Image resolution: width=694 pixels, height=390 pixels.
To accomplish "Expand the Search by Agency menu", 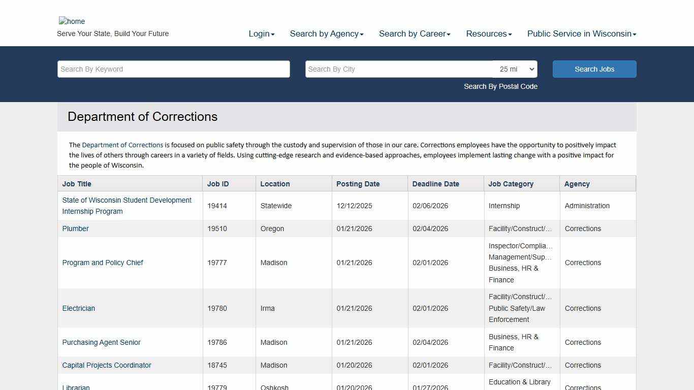I will pyautogui.click(x=326, y=34).
